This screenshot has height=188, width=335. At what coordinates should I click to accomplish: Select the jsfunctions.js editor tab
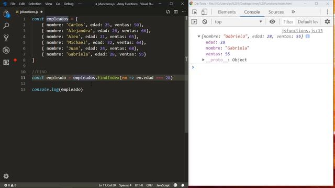[29, 12]
